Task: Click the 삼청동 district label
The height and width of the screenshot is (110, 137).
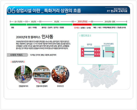Action: tap(83, 28)
